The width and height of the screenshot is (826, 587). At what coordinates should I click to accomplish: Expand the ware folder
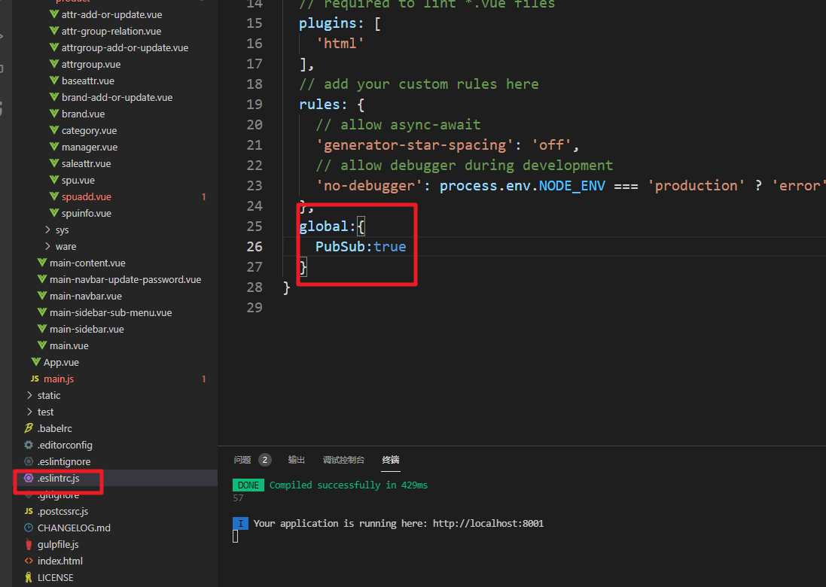pyautogui.click(x=48, y=246)
